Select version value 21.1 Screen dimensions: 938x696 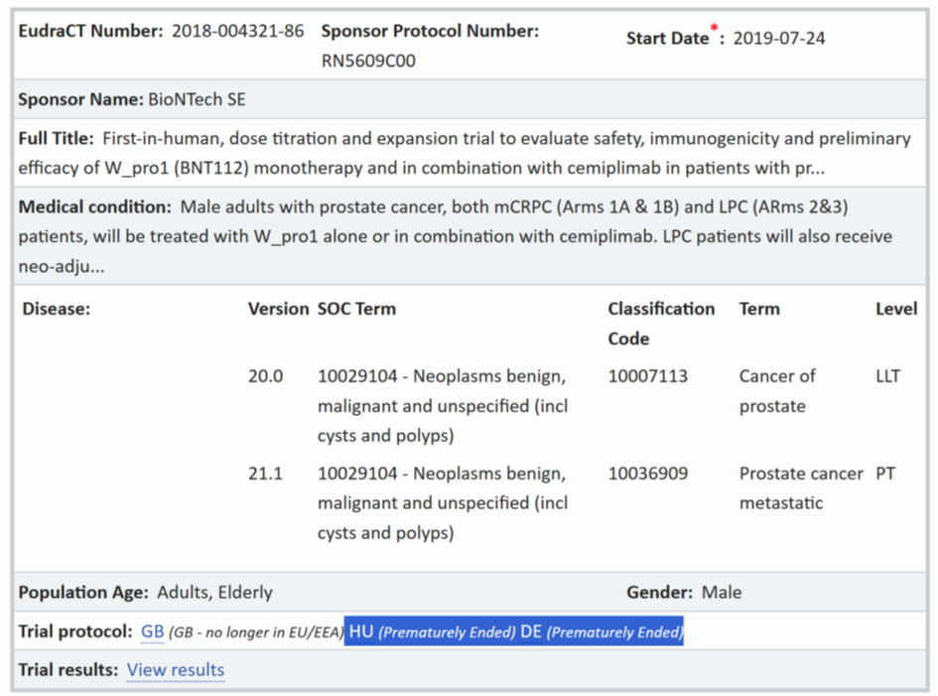click(266, 474)
